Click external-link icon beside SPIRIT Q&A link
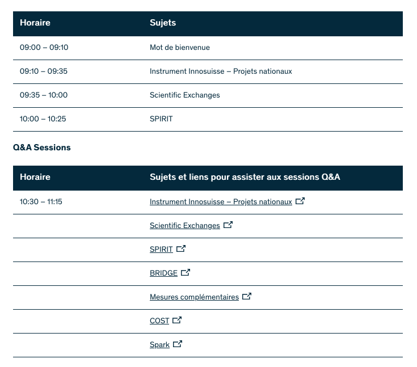 [x=181, y=248]
